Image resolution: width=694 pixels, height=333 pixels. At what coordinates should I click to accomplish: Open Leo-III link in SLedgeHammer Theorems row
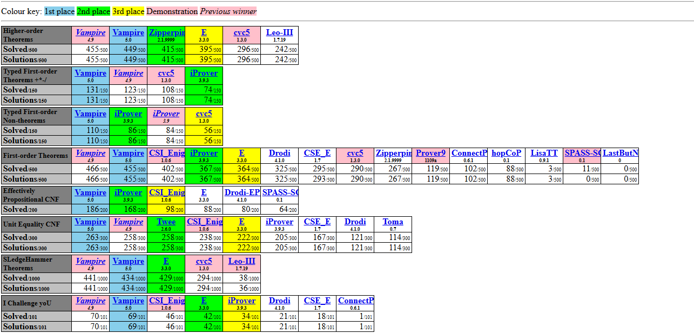click(241, 261)
